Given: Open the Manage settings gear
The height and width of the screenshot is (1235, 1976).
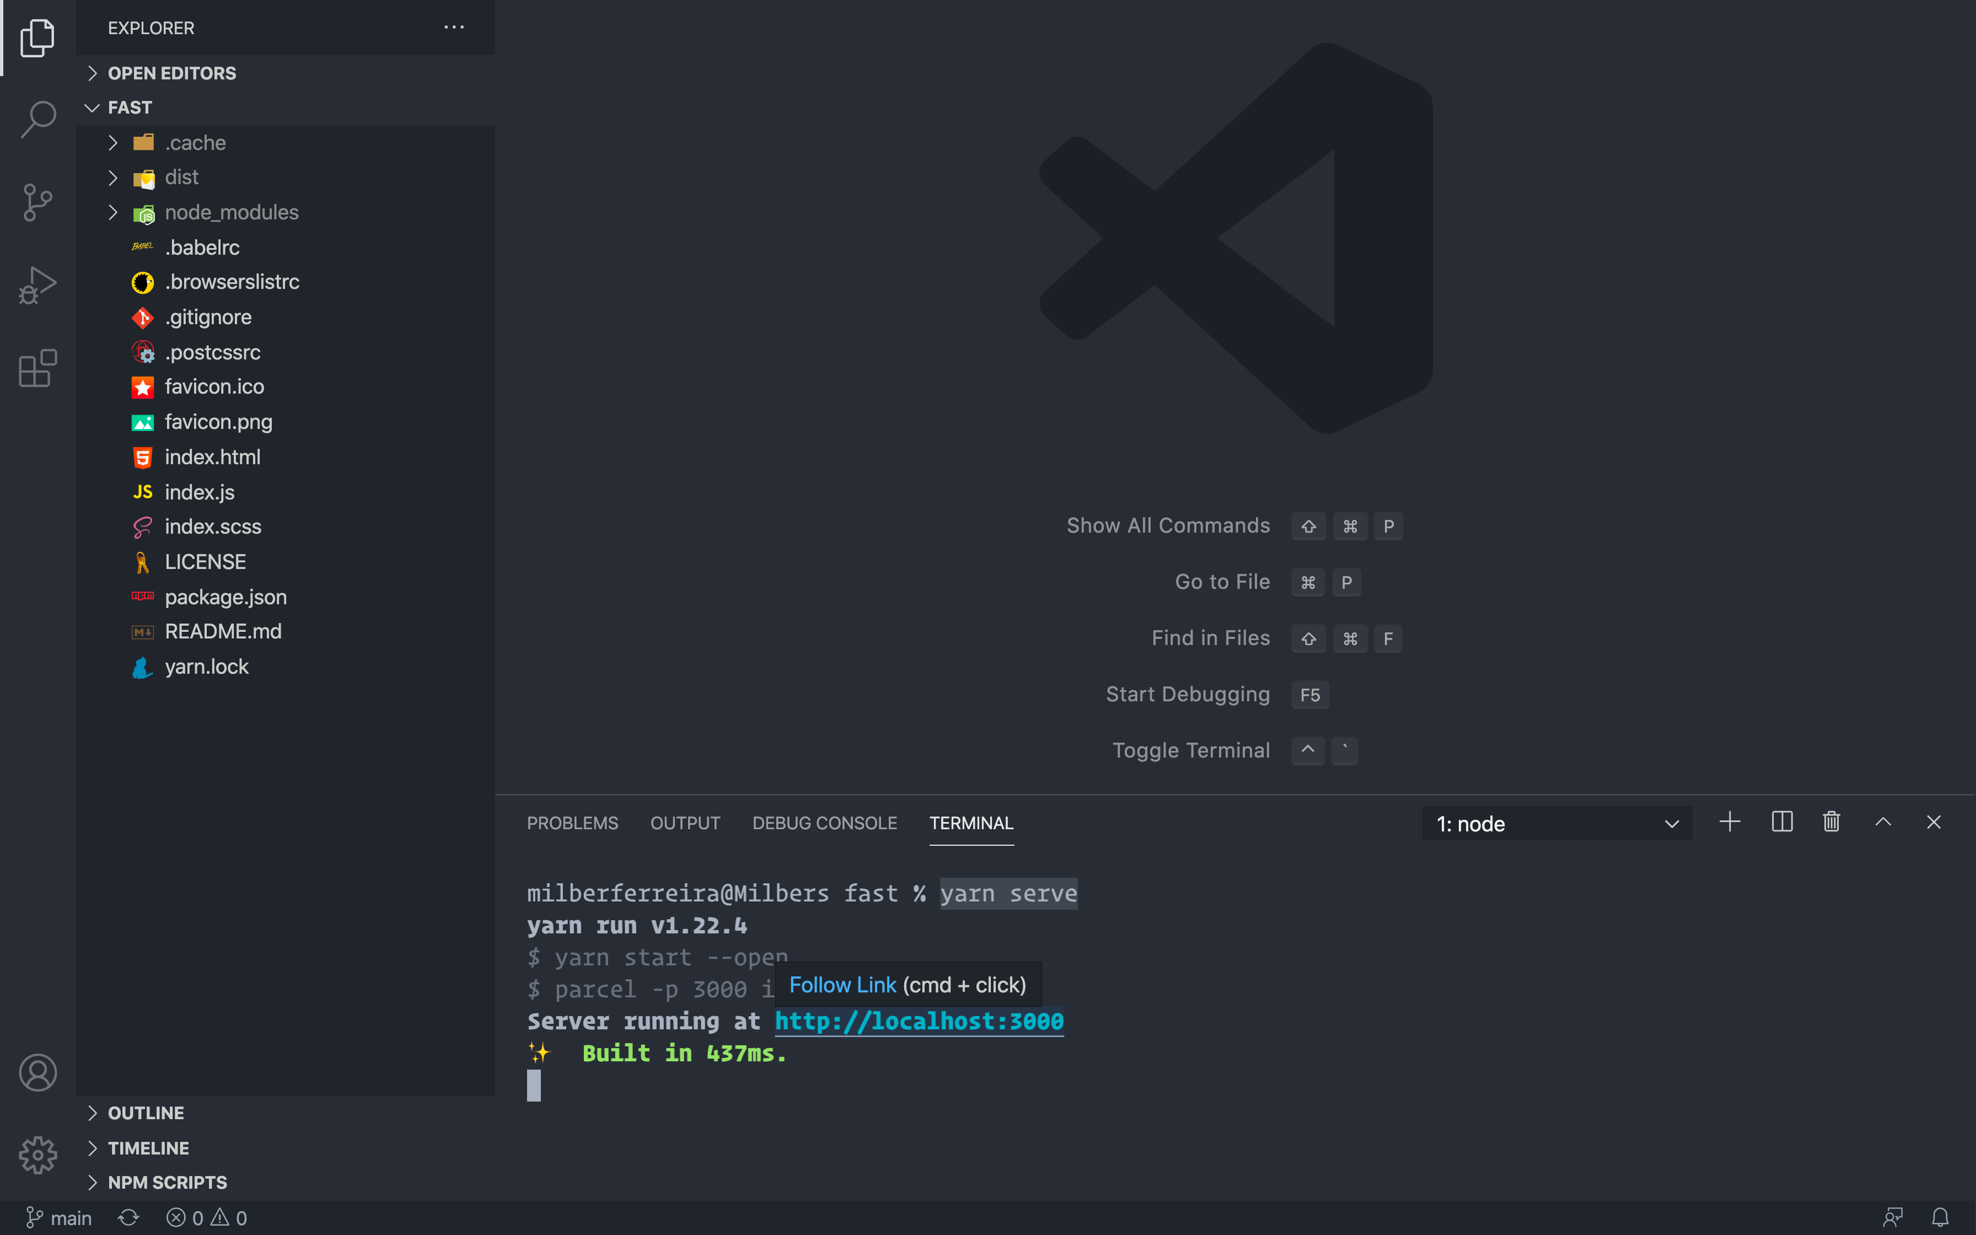Looking at the screenshot, I should [37, 1154].
